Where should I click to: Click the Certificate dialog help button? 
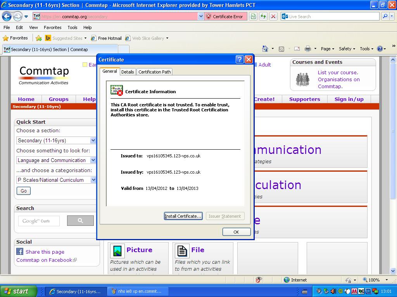(240, 59)
